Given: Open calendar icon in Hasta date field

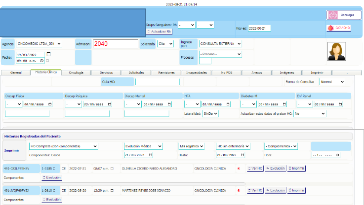Looking at the screenshot, I should [x=242, y=155].
